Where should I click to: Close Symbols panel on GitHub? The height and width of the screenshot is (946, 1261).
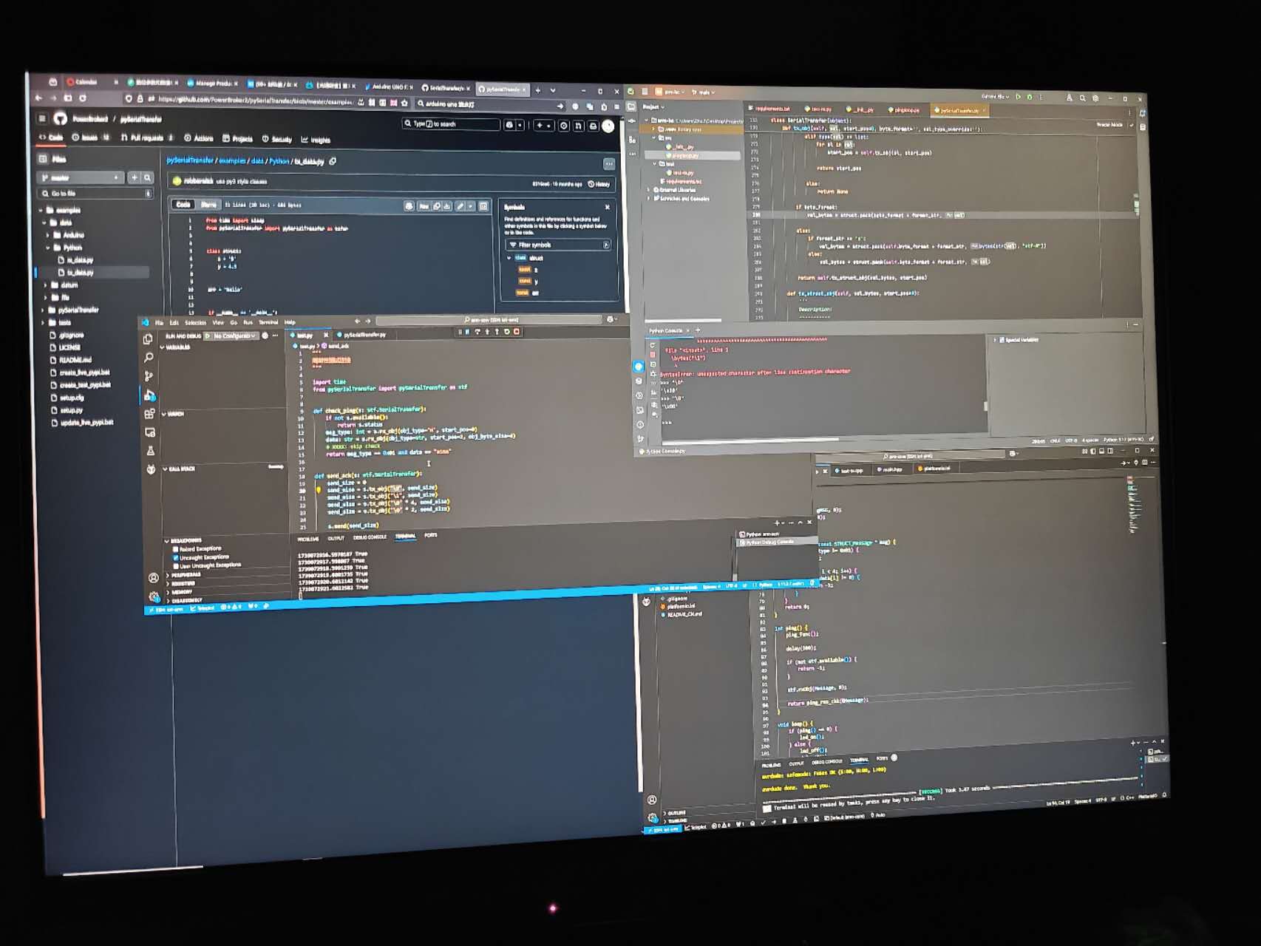[608, 207]
